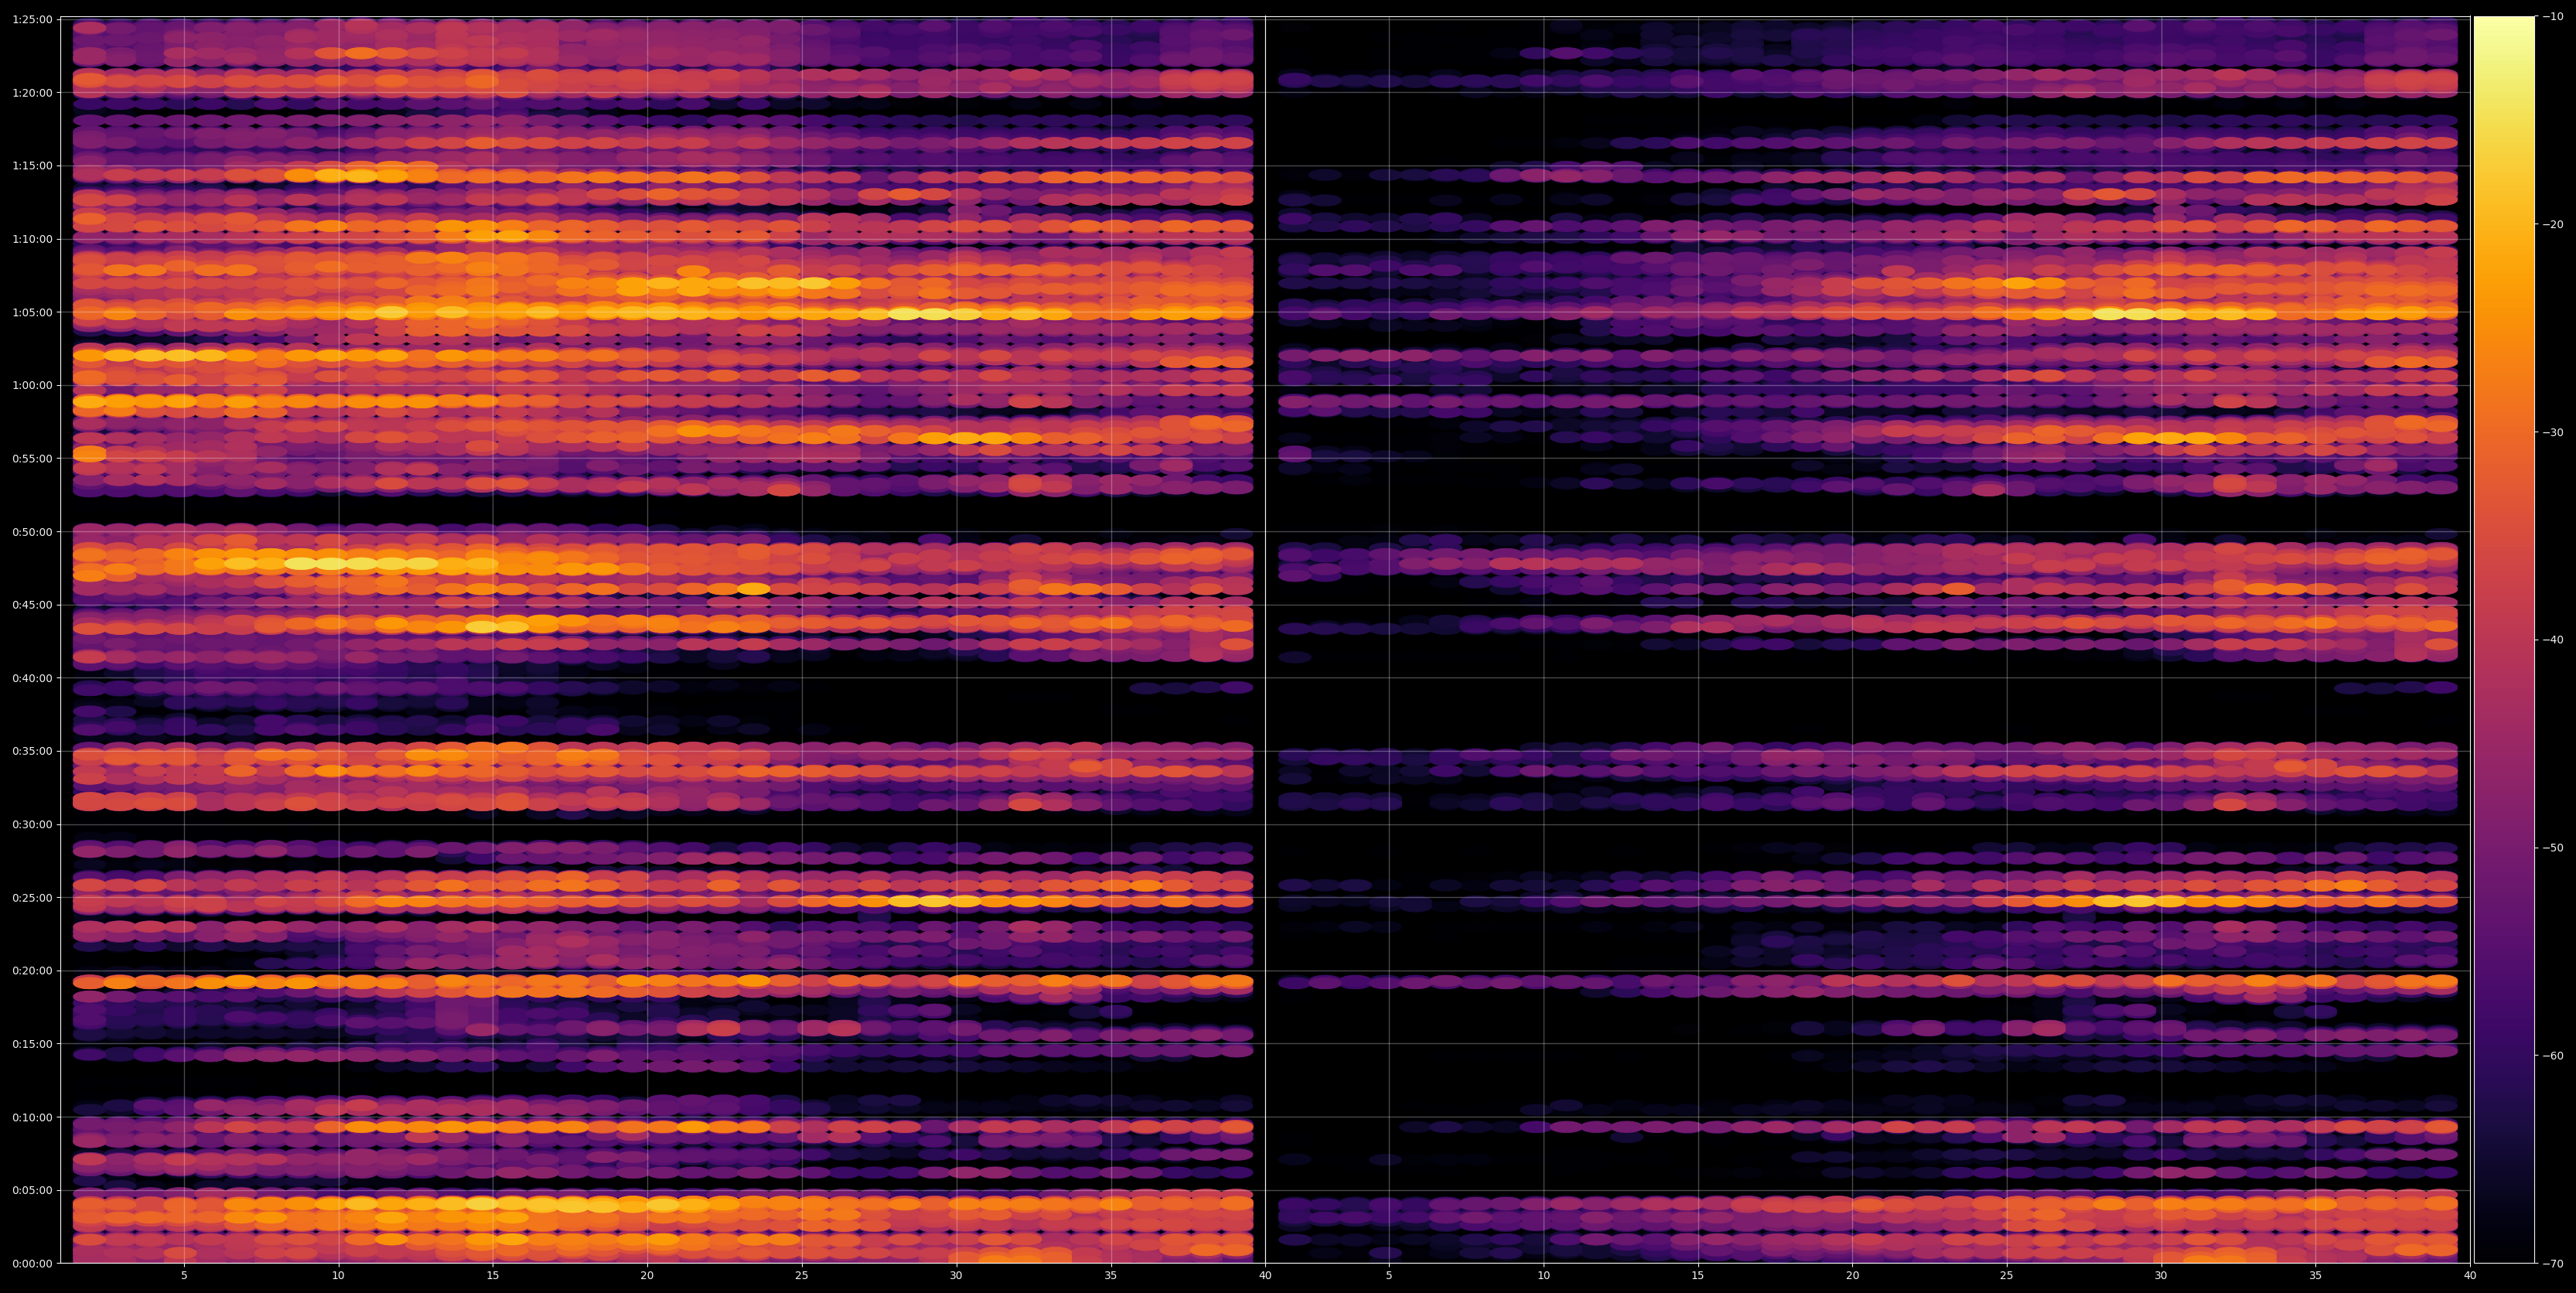This screenshot has width=2576, height=1293.
Task: Select x-axis tick 15 of the right heatmap
Action: tap(1698, 1276)
